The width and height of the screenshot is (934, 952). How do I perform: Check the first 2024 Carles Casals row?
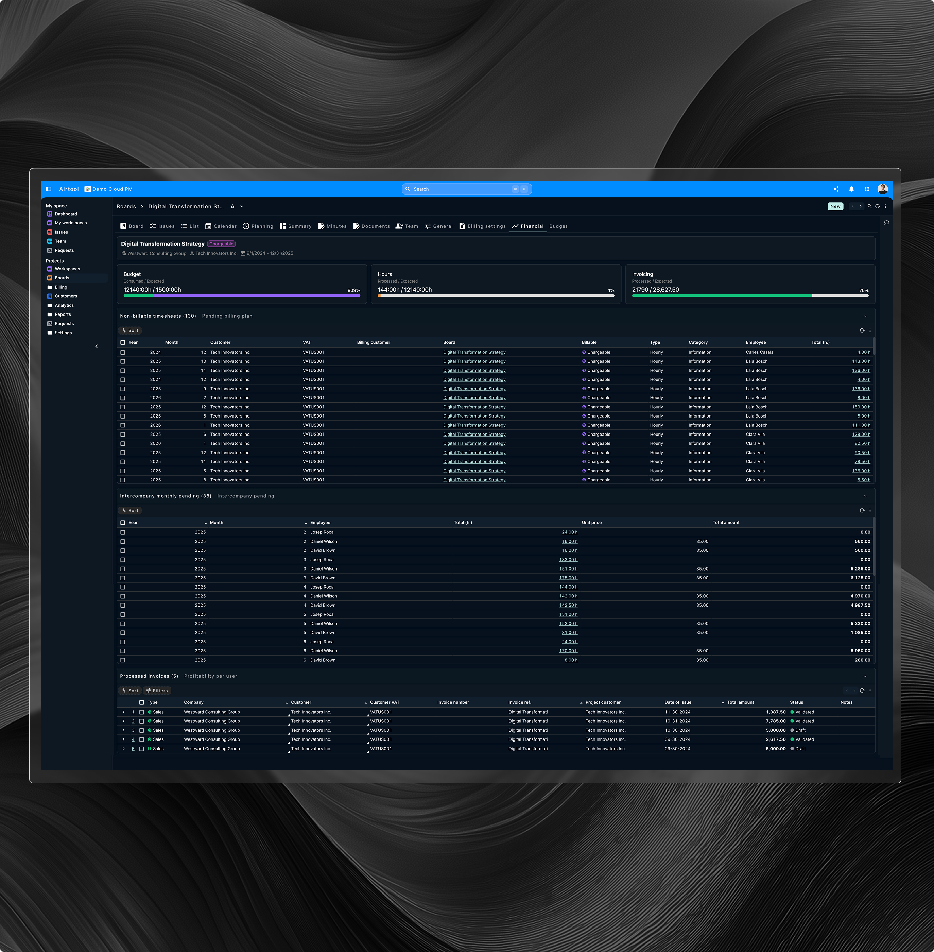click(123, 352)
